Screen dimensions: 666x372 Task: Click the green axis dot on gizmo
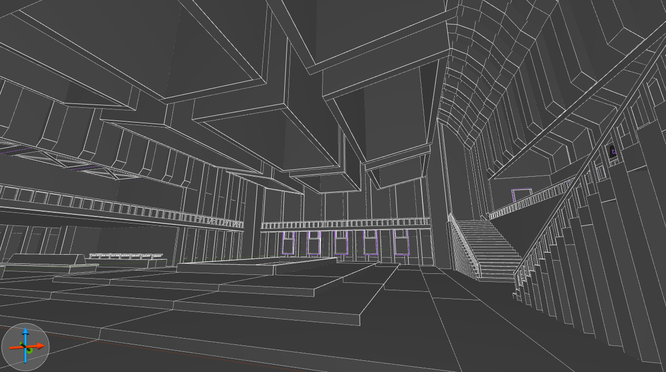click(x=30, y=350)
